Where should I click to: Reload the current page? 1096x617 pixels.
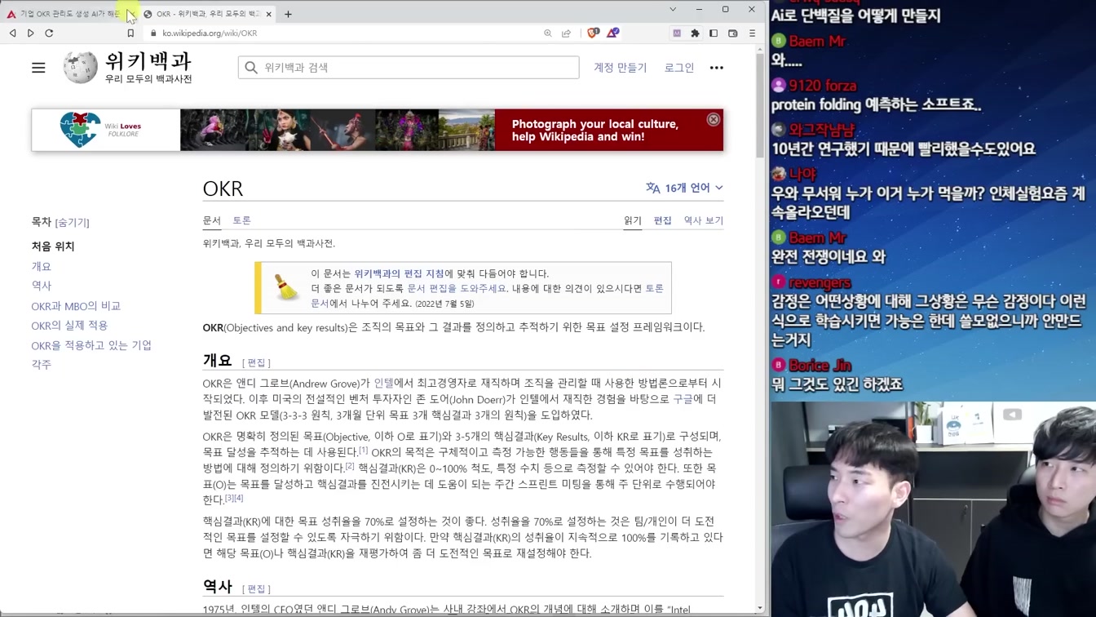(x=49, y=33)
